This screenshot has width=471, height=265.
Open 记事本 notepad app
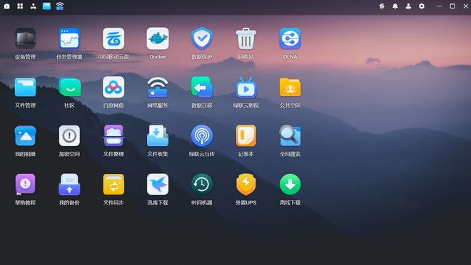point(246,136)
